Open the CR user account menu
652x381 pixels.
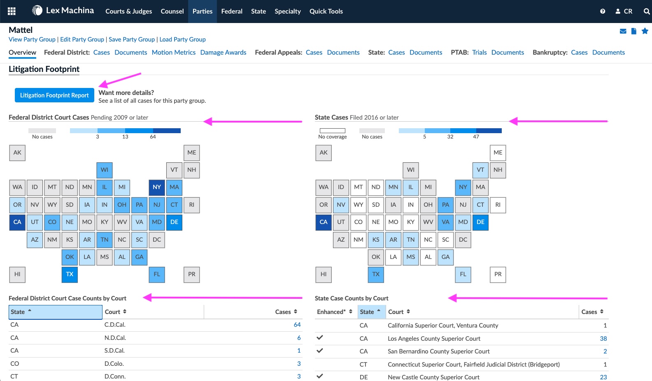point(624,12)
